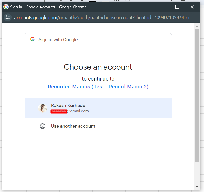Image resolution: width=204 pixels, height=192 pixels.
Task: Open Recorded Macros (Test - Record Macro 2) link
Action: [x=98, y=87]
